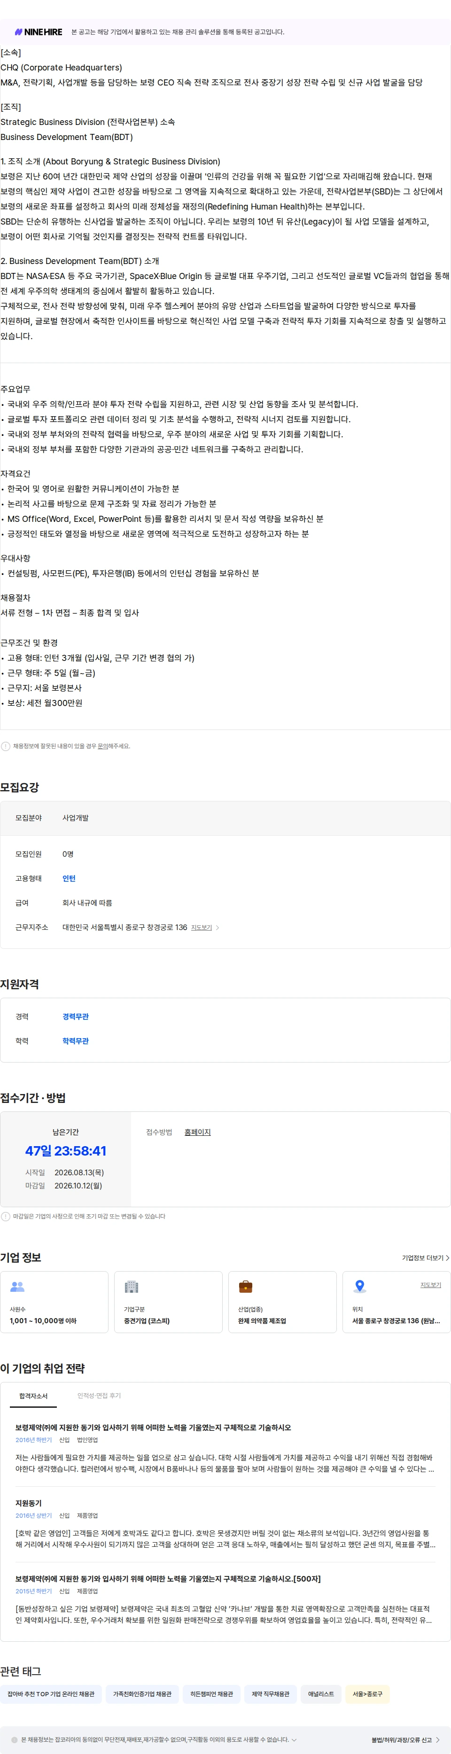Screen dimensions: 451x1754
Task: Click the 보상: 세전 월300만원 line
Action: (44, 703)
